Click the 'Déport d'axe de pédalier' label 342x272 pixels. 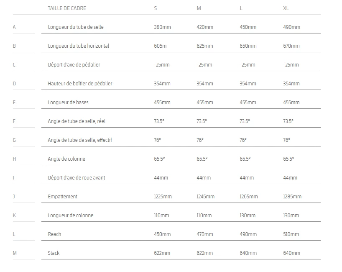coord(74,65)
